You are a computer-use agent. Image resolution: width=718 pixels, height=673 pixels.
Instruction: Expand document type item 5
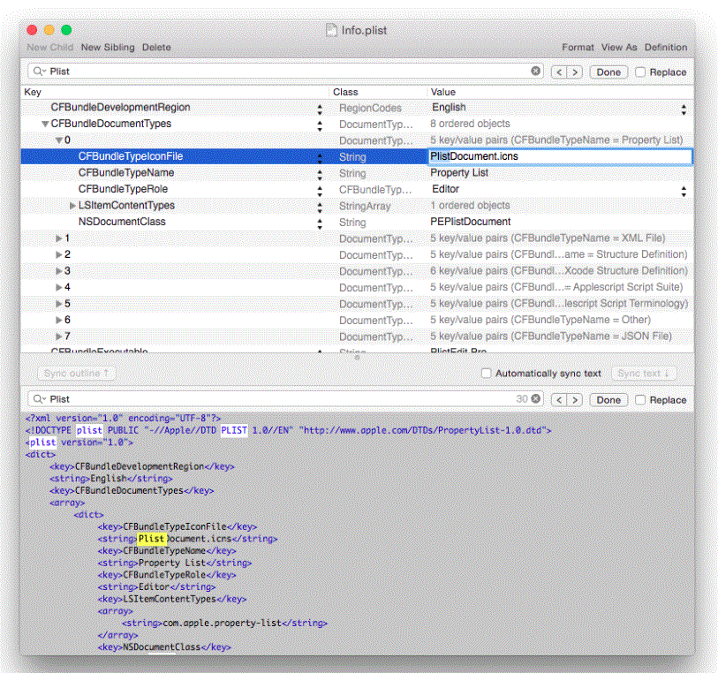[58, 304]
